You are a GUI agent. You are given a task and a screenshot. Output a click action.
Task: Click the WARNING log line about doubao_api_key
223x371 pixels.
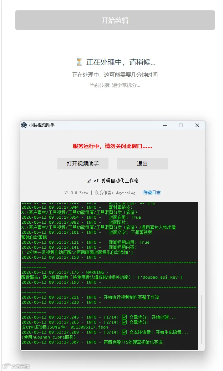coord(102,275)
